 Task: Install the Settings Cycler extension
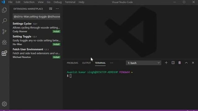(x=56, y=31)
